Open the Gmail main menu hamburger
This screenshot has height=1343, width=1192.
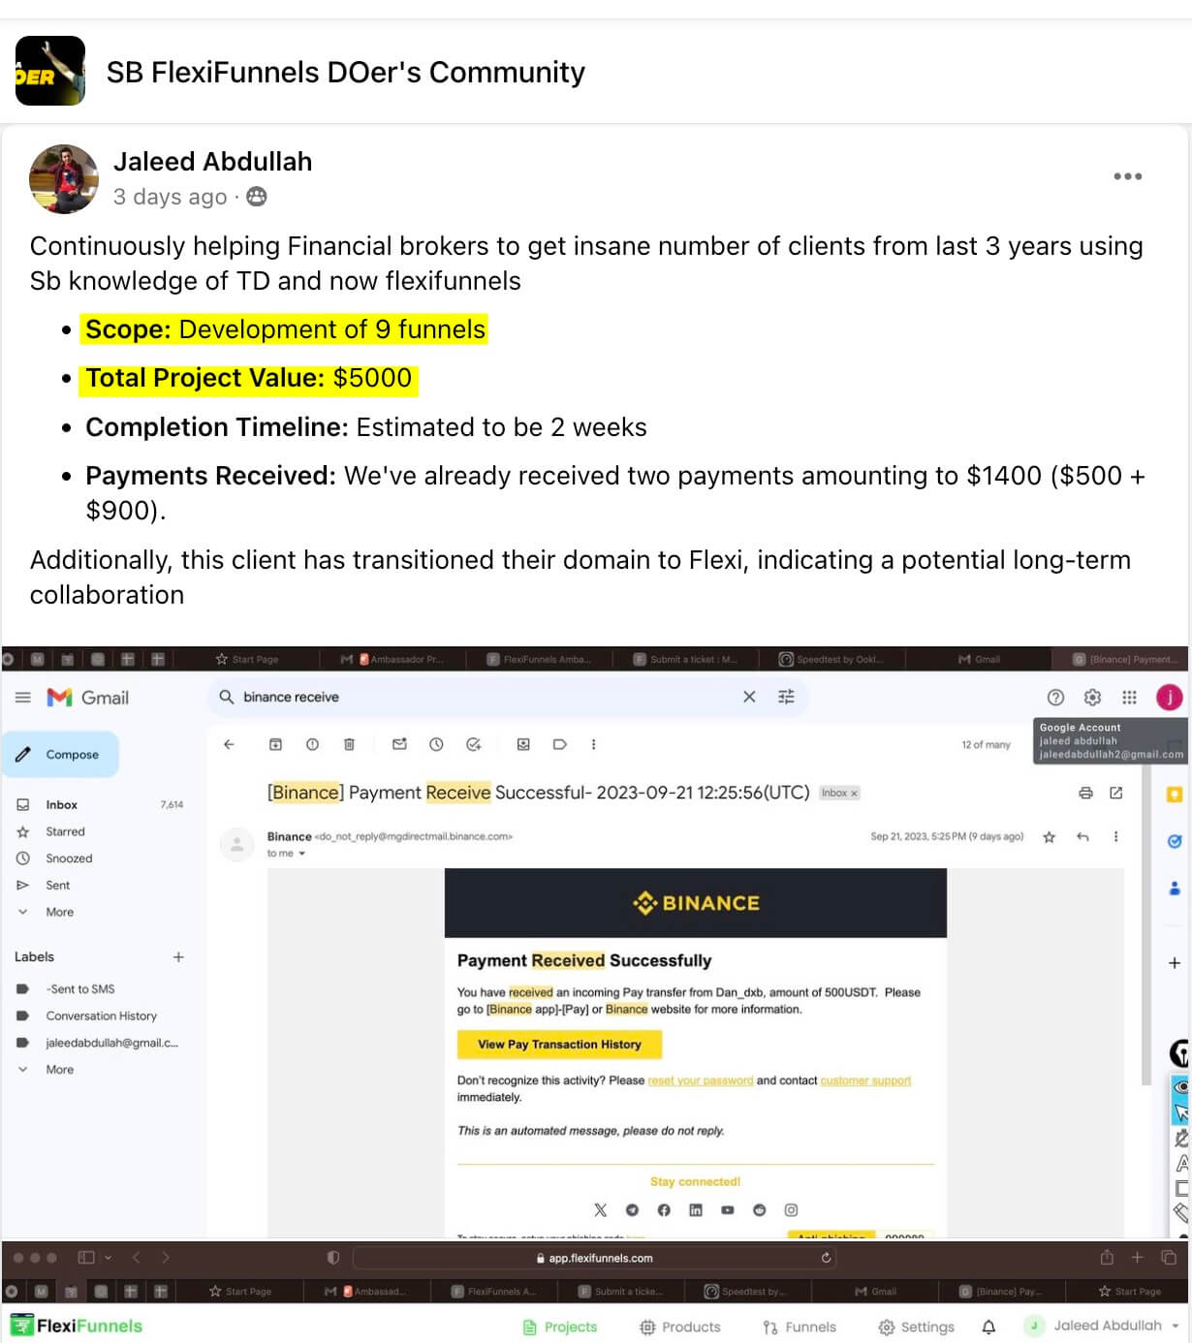coord(23,698)
